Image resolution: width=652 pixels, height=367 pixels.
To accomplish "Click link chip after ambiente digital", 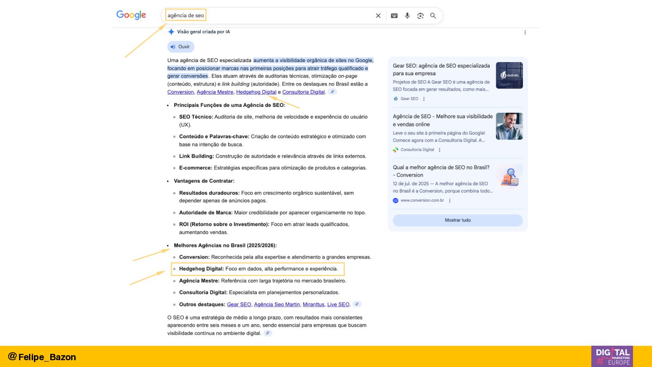I will point(268,333).
